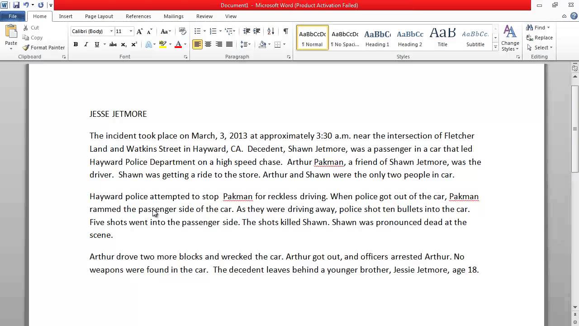Click the Bullets list icon
579x326 pixels.
[x=197, y=31]
